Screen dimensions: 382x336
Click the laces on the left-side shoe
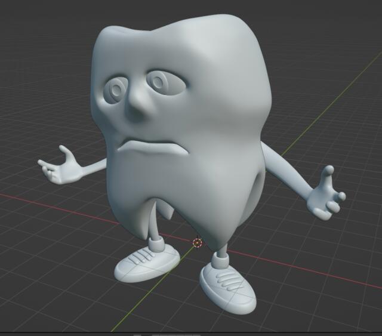pos(142,256)
